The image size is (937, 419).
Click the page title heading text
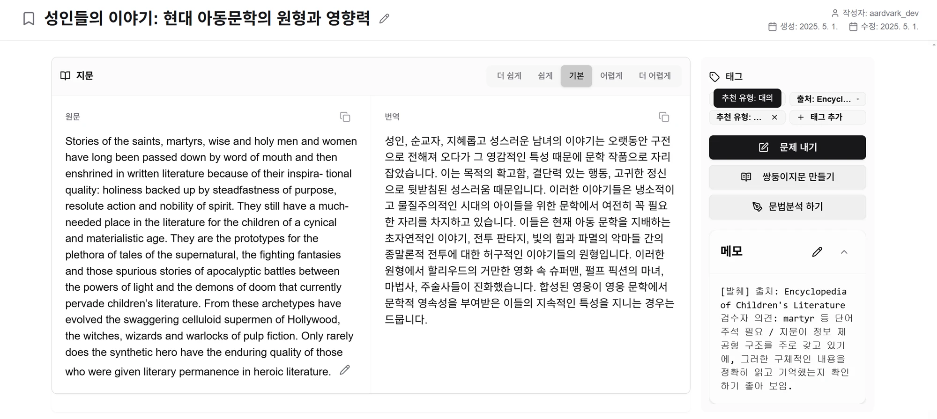207,19
